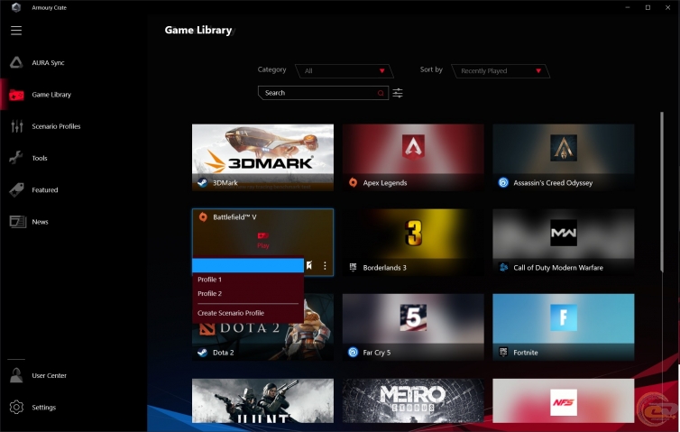Click the Battlefield V tag icon
The height and width of the screenshot is (432, 680).
(x=308, y=265)
